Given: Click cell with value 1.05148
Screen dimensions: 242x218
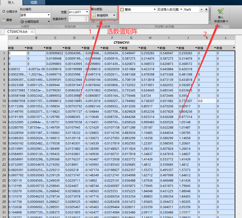Looking at the screenshot, I should click(x=188, y=122).
